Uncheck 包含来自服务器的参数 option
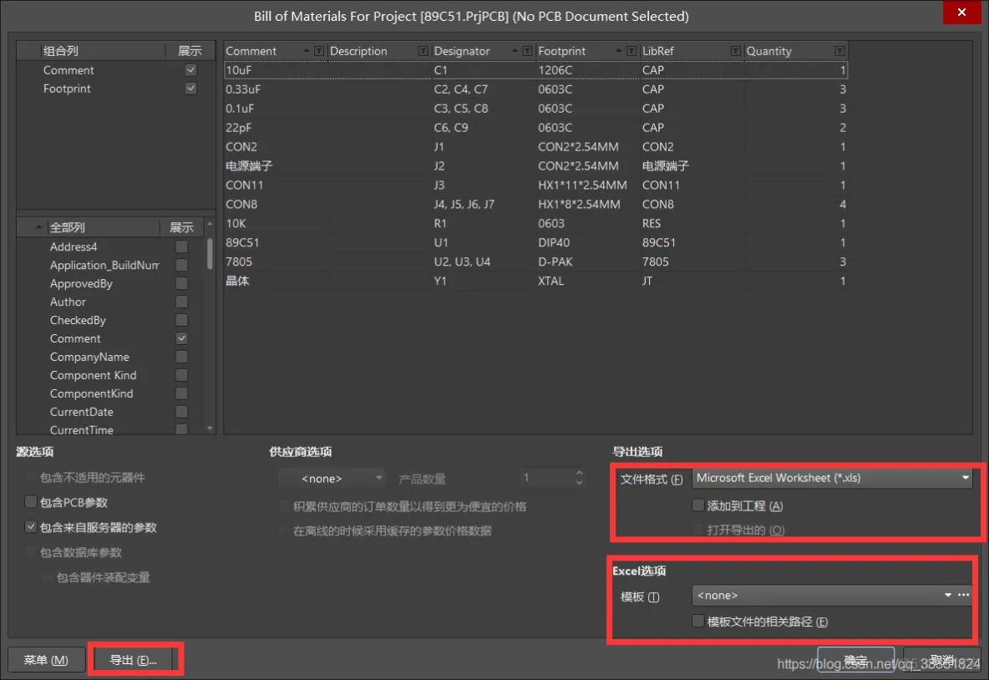This screenshot has width=989, height=680. click(30, 526)
